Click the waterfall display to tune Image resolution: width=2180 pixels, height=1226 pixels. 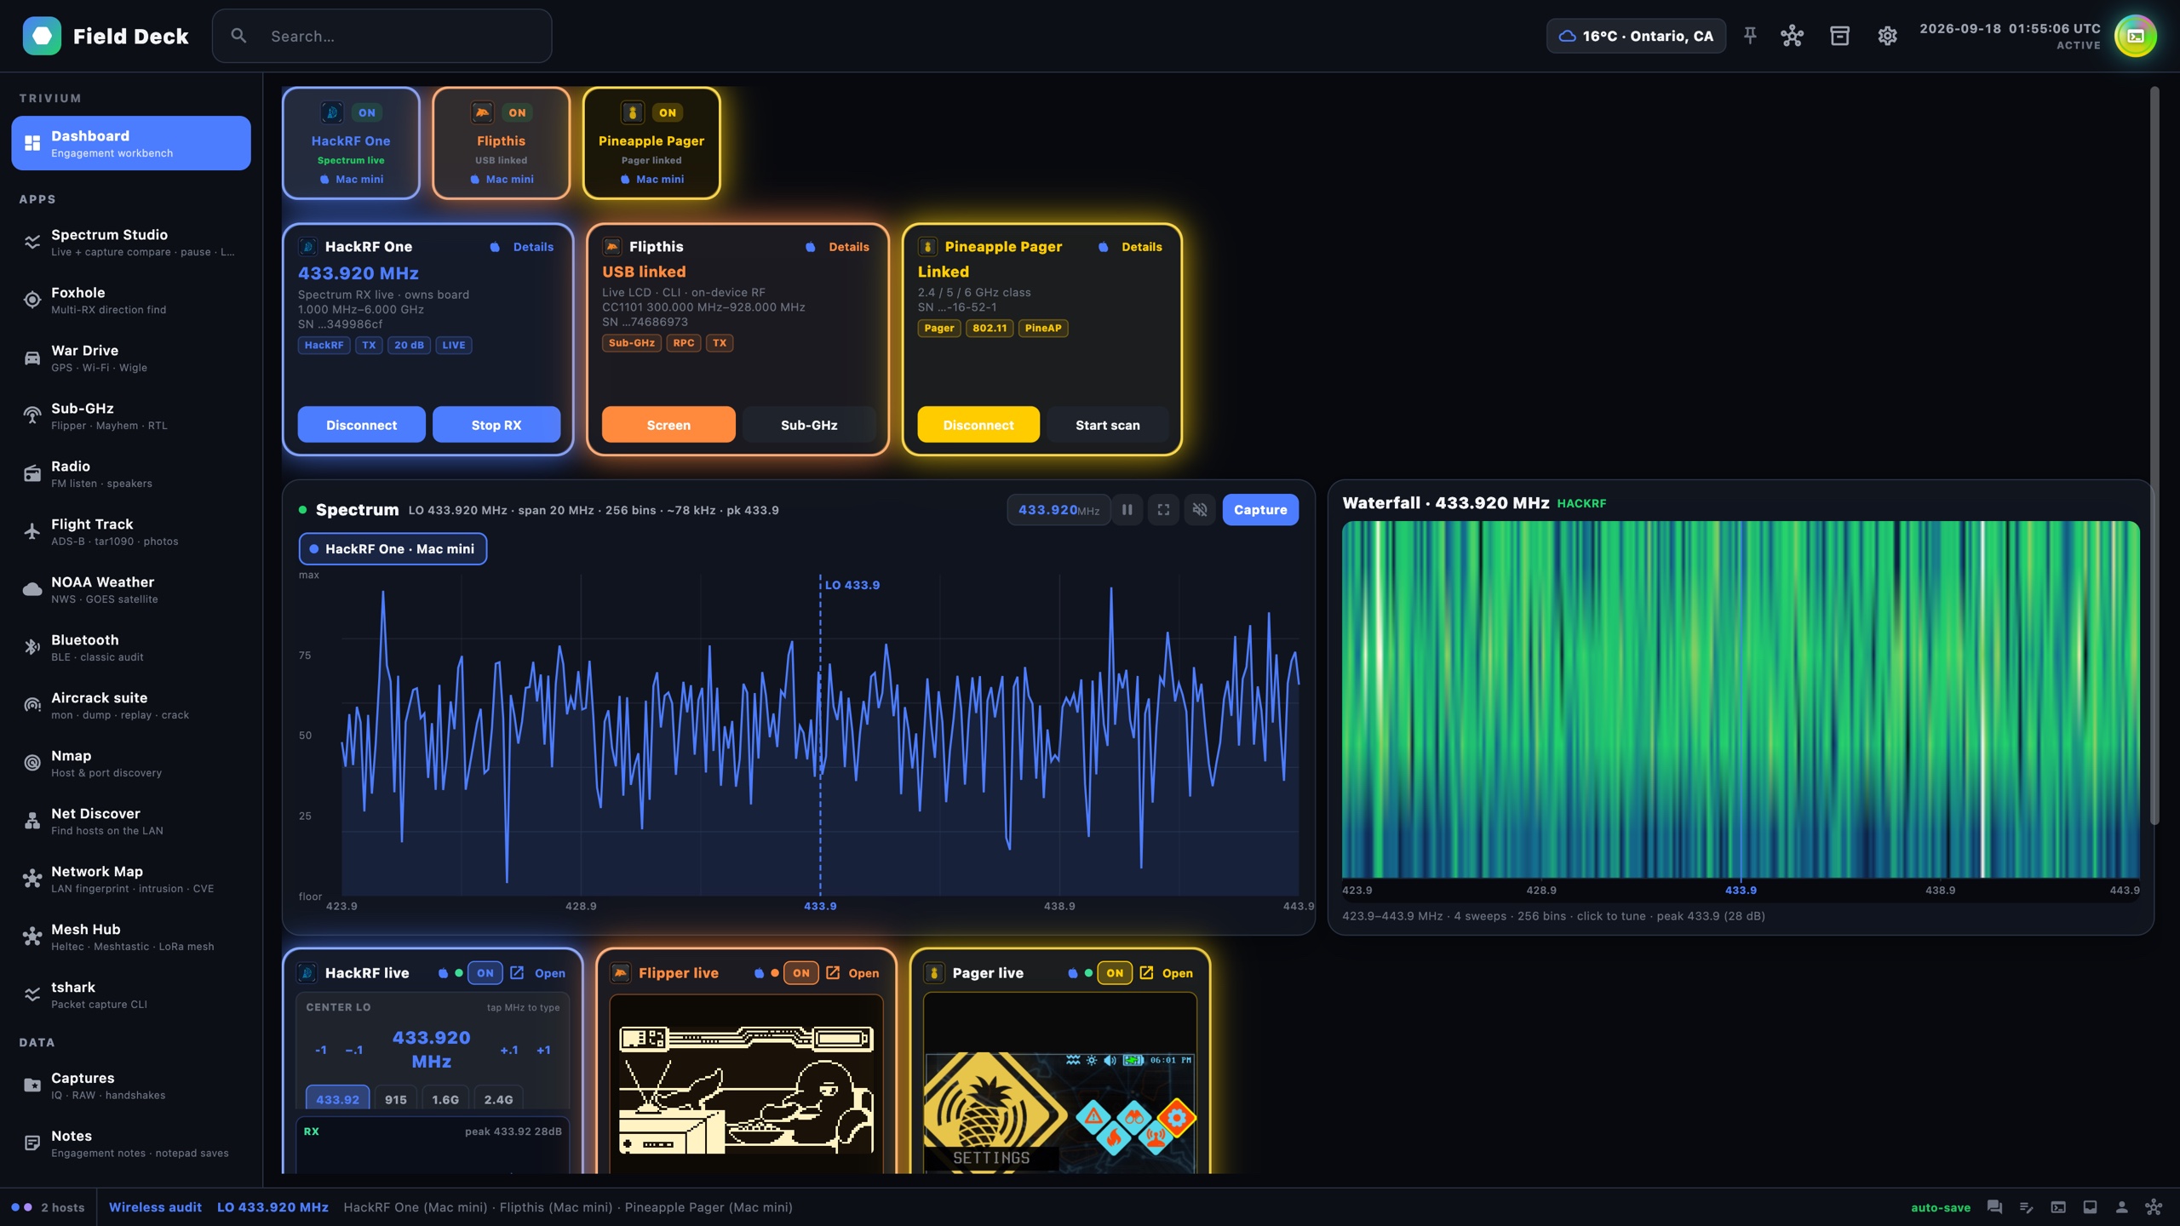coord(1741,700)
